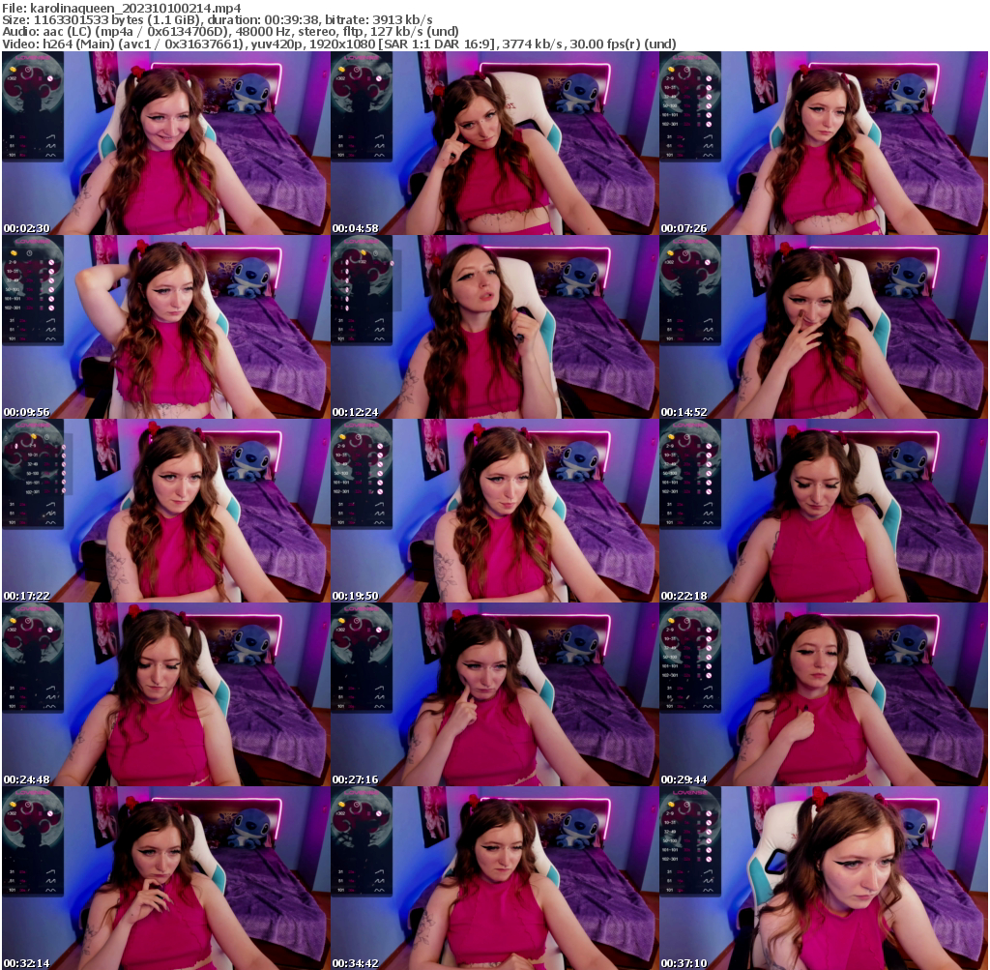Open the thumbnail timestamped 00:02:30

[165, 143]
